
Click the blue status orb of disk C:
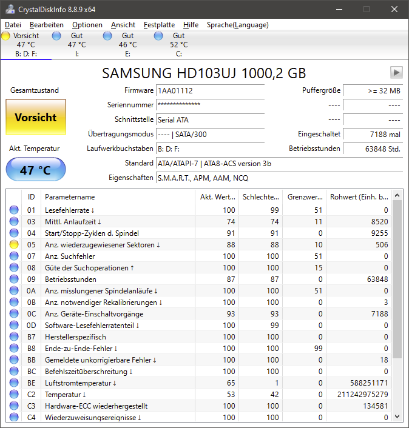pyautogui.click(x=158, y=36)
